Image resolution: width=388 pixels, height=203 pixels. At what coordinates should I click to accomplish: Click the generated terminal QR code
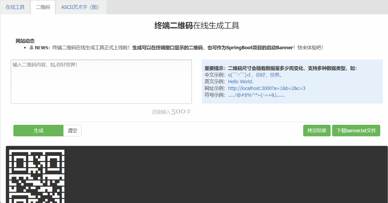pyautogui.click(x=37, y=176)
